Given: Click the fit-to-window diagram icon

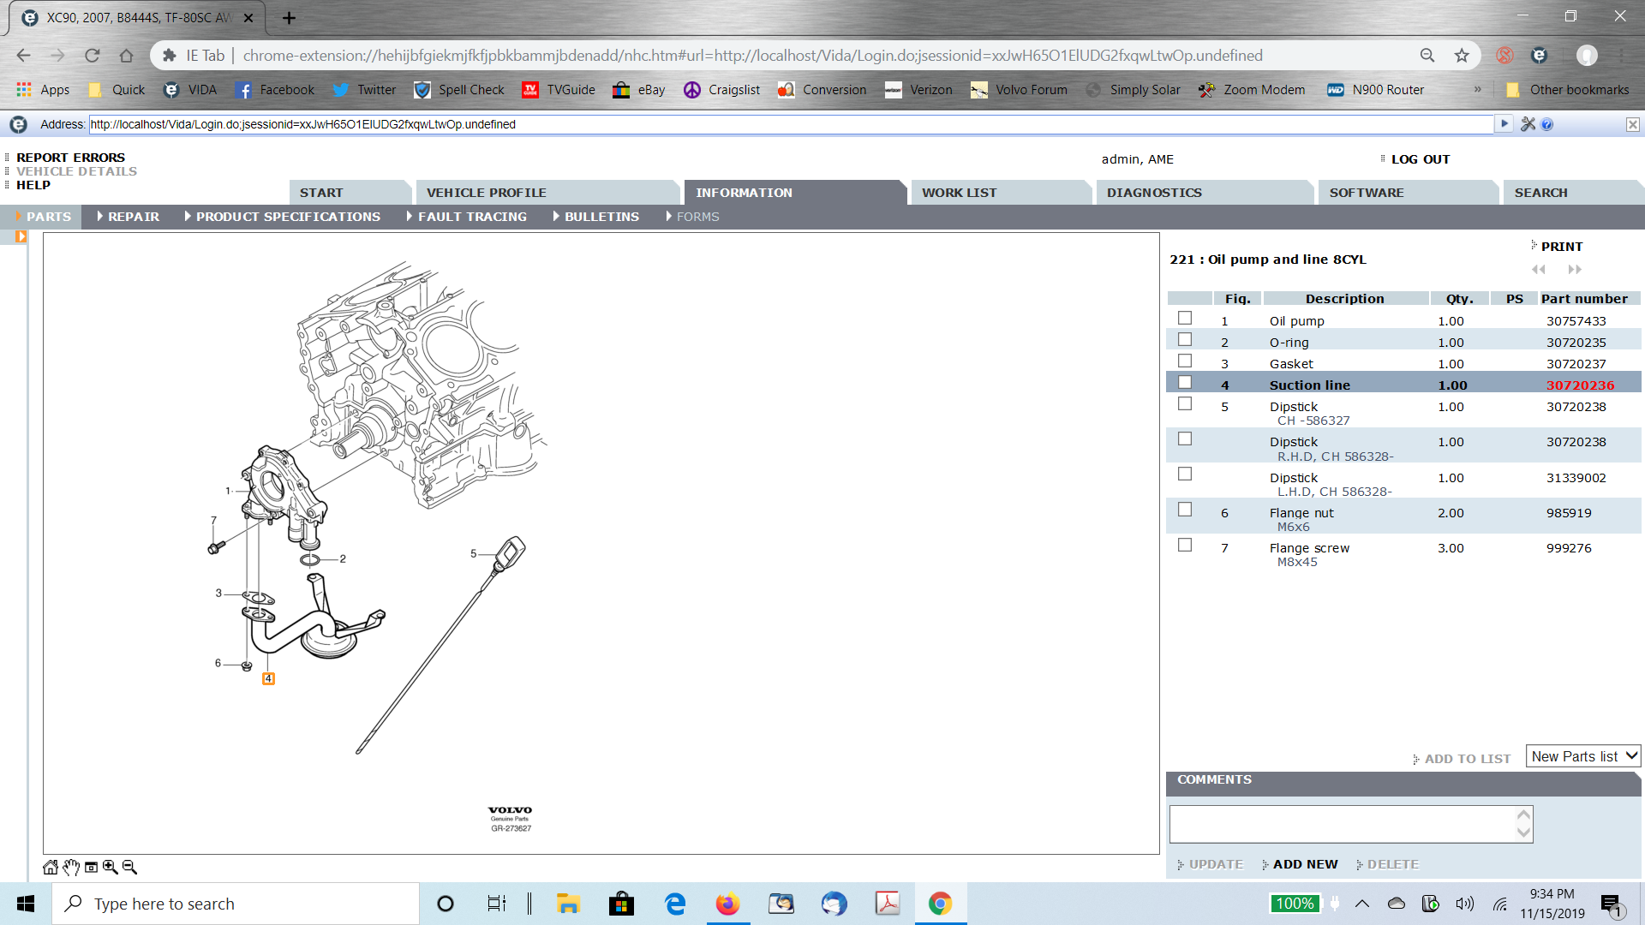Looking at the screenshot, I should (91, 867).
